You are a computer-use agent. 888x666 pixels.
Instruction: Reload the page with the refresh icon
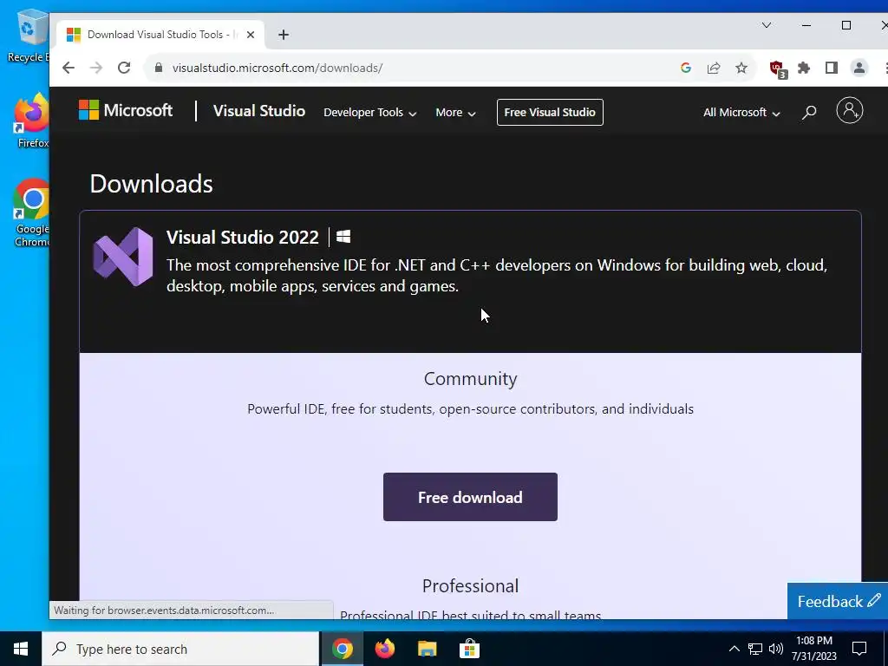pyautogui.click(x=124, y=68)
